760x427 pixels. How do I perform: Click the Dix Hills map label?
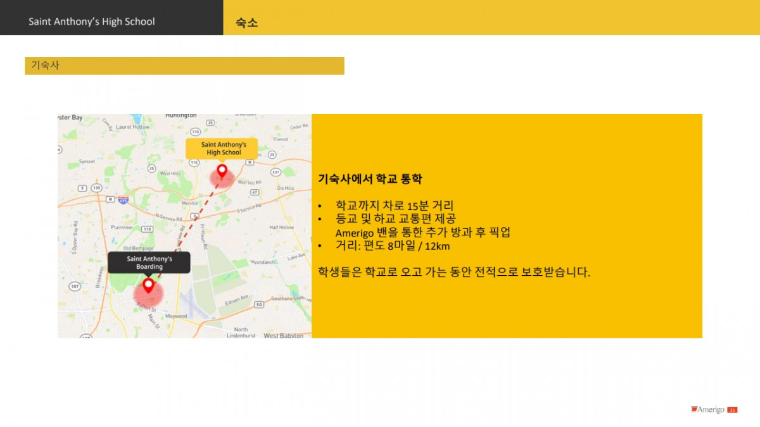click(286, 188)
